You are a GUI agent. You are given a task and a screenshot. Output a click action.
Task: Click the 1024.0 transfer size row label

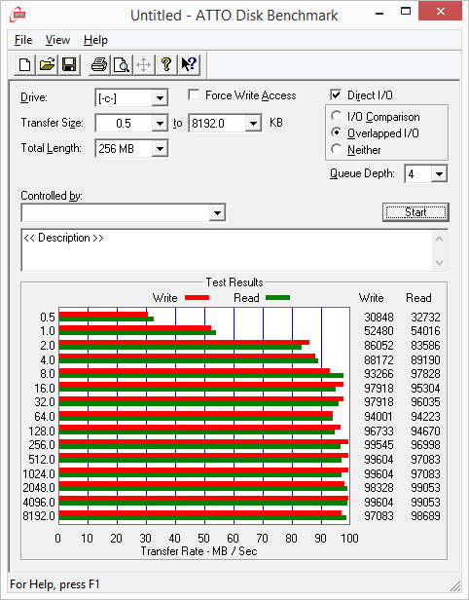click(x=39, y=473)
